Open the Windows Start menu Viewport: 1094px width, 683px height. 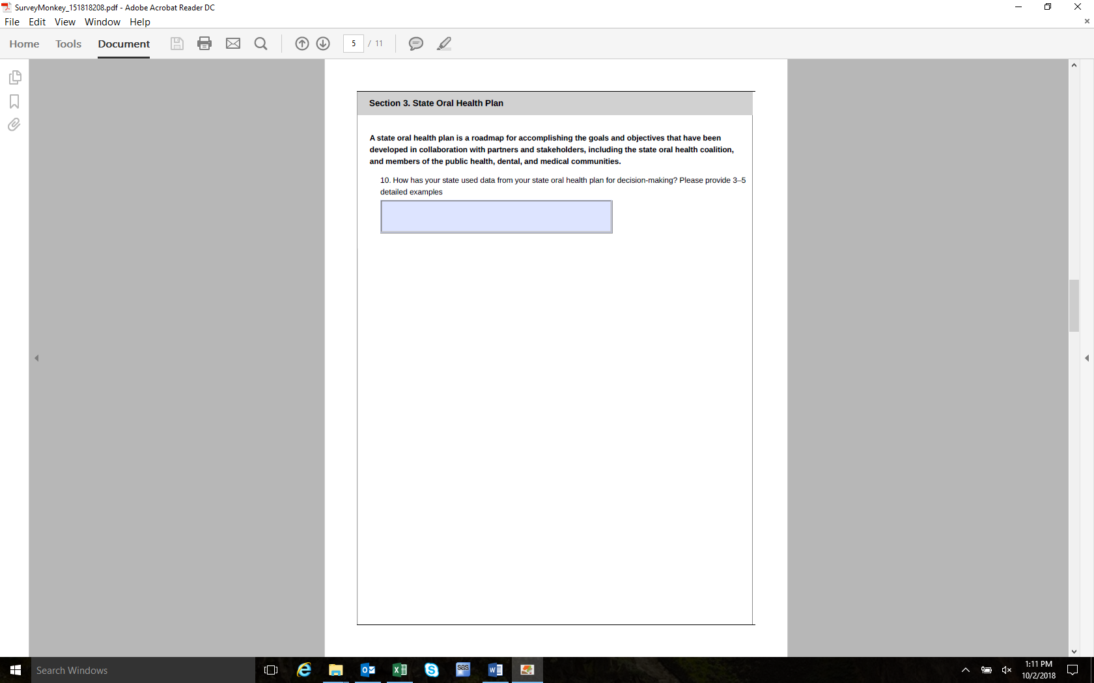[16, 670]
